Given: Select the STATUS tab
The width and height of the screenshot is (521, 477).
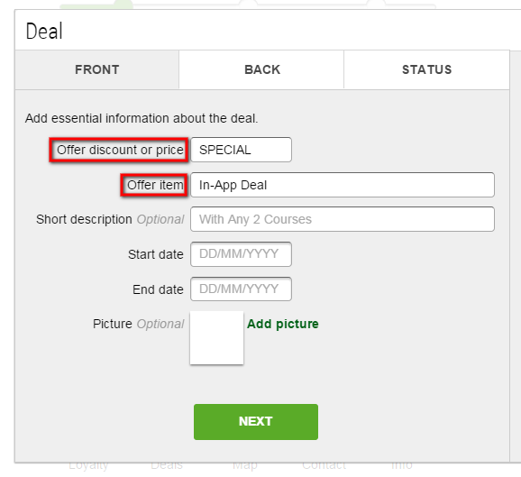Looking at the screenshot, I should tap(426, 69).
